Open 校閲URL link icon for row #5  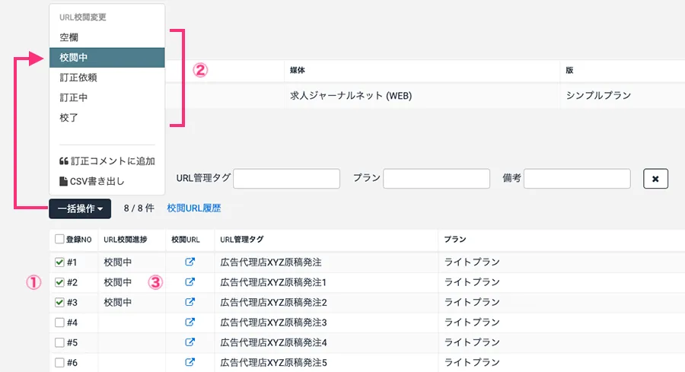point(190,342)
